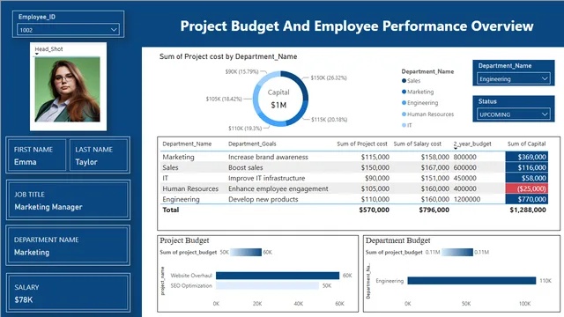Click 'Develop new products' goal cell
564x317 pixels.
pos(263,199)
